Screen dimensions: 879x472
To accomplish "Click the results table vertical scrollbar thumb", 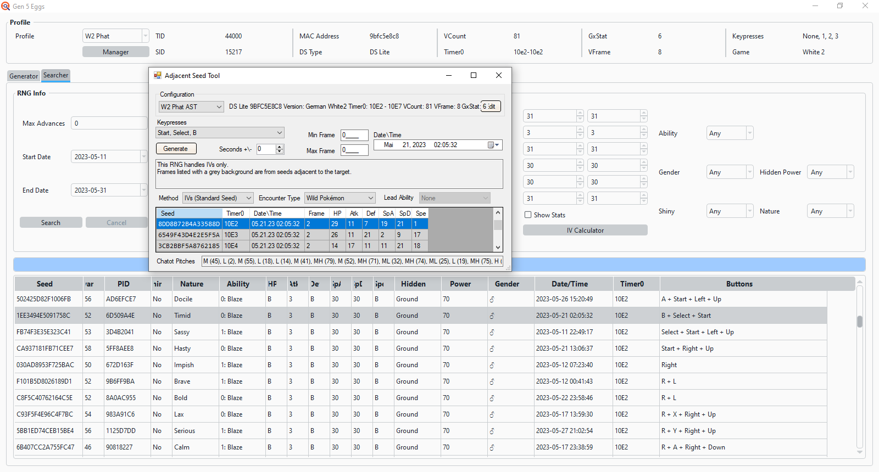I will tap(860, 322).
